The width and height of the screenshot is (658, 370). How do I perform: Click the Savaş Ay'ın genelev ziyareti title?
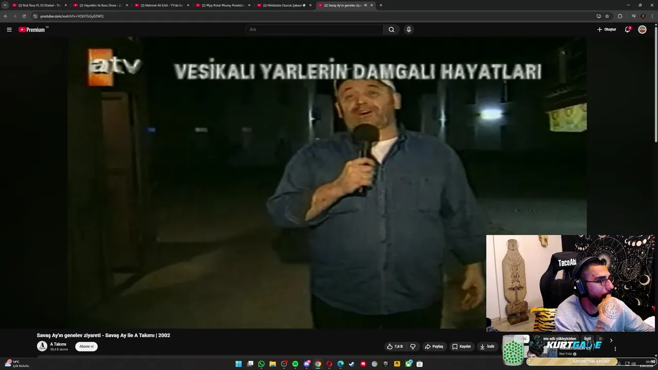tap(103, 335)
